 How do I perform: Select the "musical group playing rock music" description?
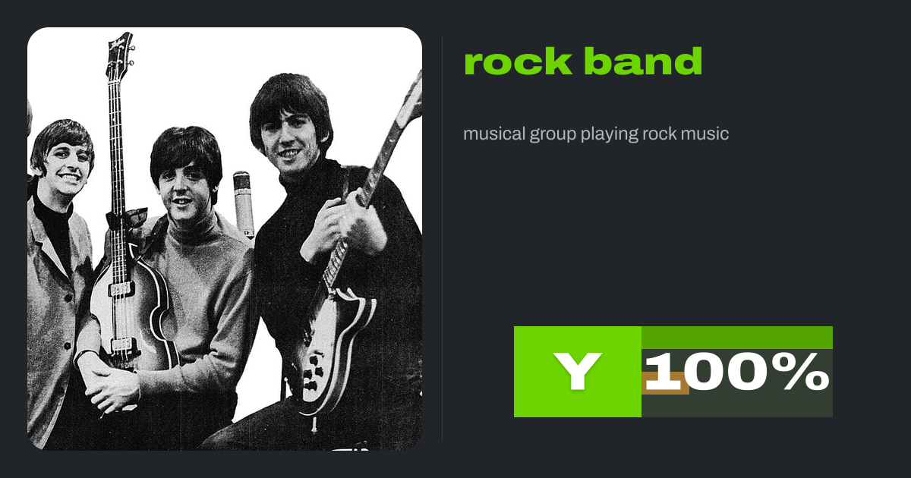[x=596, y=134]
